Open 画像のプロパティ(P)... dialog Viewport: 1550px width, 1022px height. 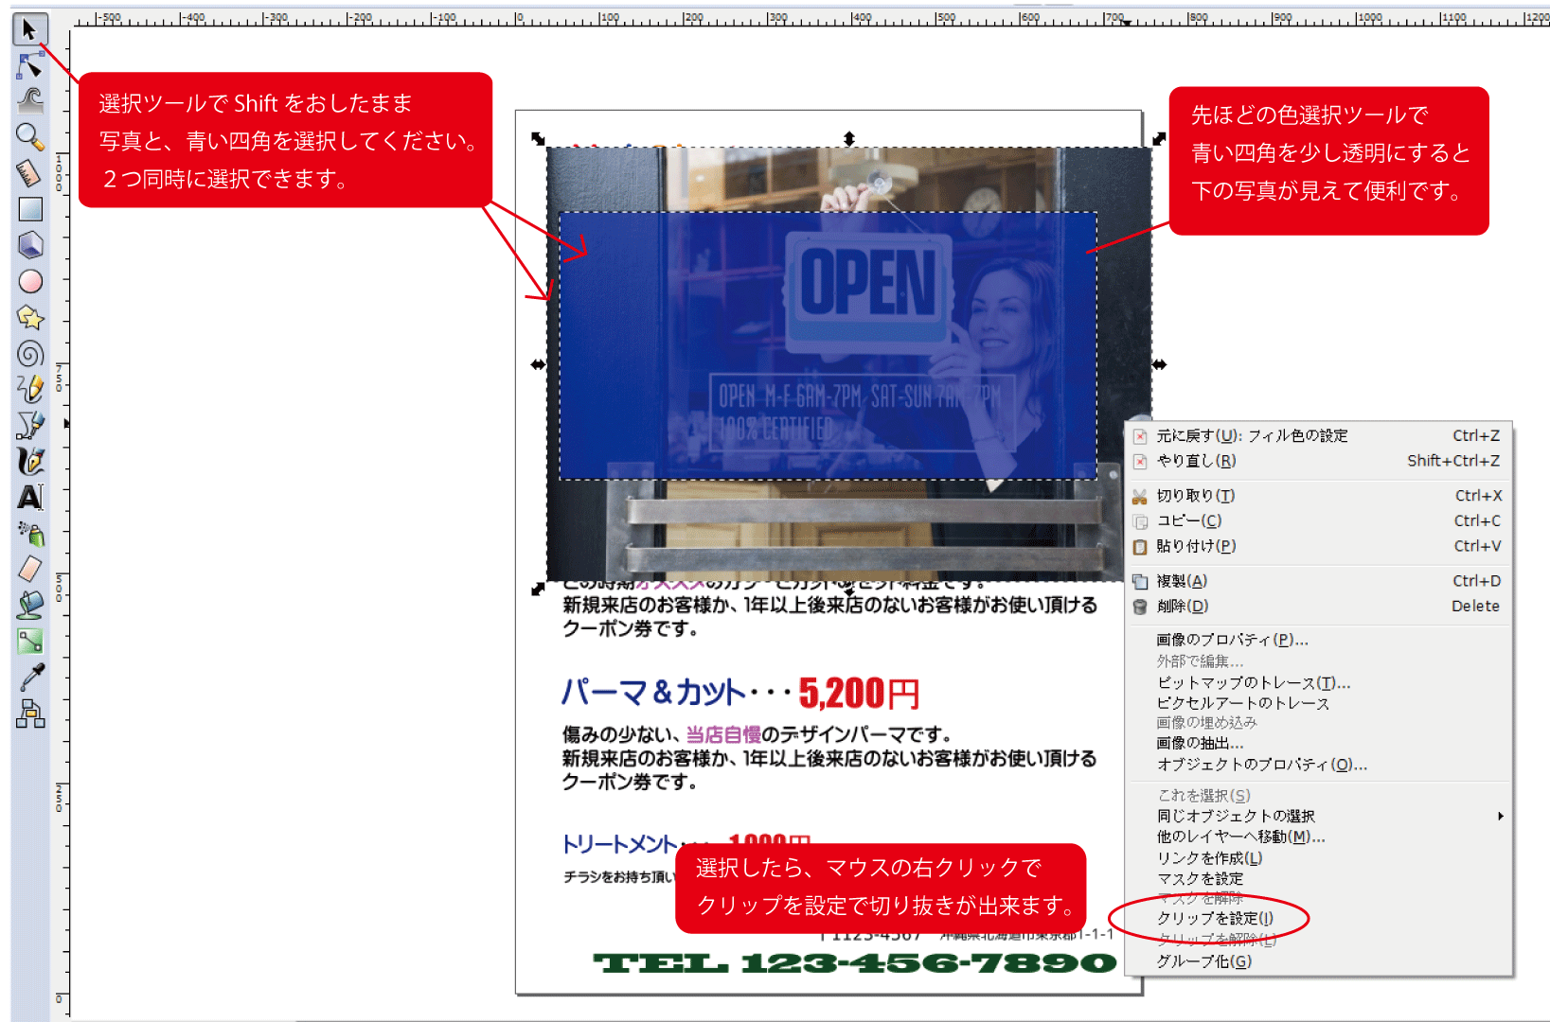tap(1318, 640)
